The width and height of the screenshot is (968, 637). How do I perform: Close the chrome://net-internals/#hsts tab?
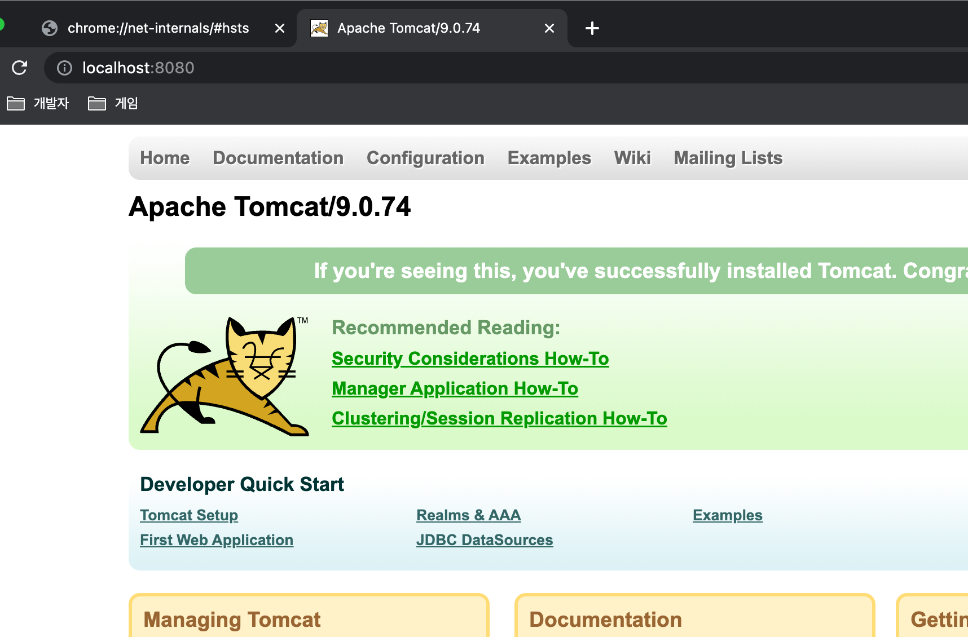pos(280,28)
